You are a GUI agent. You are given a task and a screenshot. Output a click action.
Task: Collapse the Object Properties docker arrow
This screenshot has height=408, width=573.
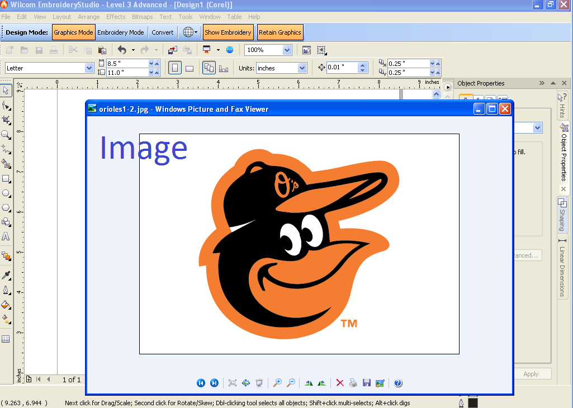click(x=553, y=83)
